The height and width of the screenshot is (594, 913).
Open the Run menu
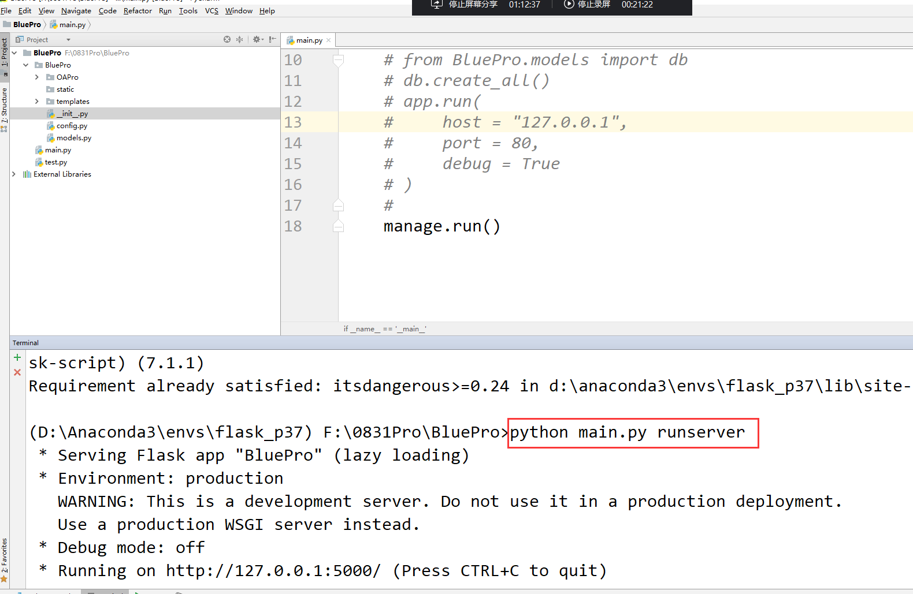click(x=165, y=11)
